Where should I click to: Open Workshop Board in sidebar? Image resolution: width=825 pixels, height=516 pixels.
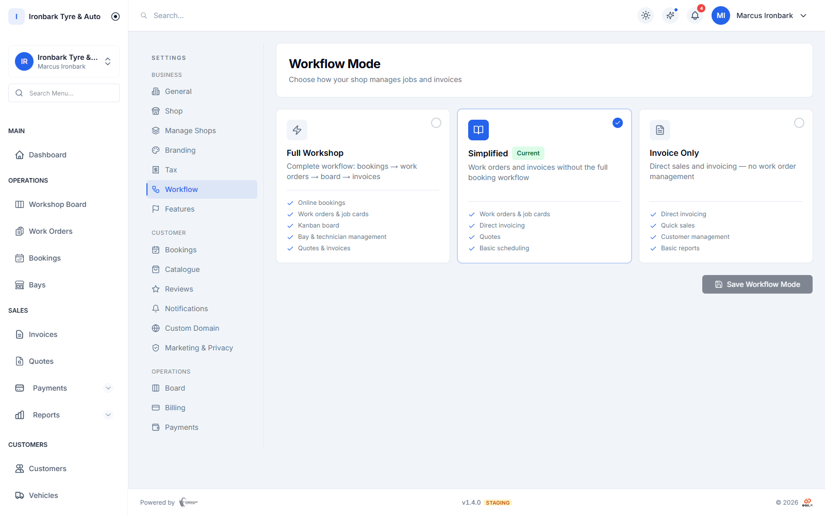pyautogui.click(x=64, y=204)
